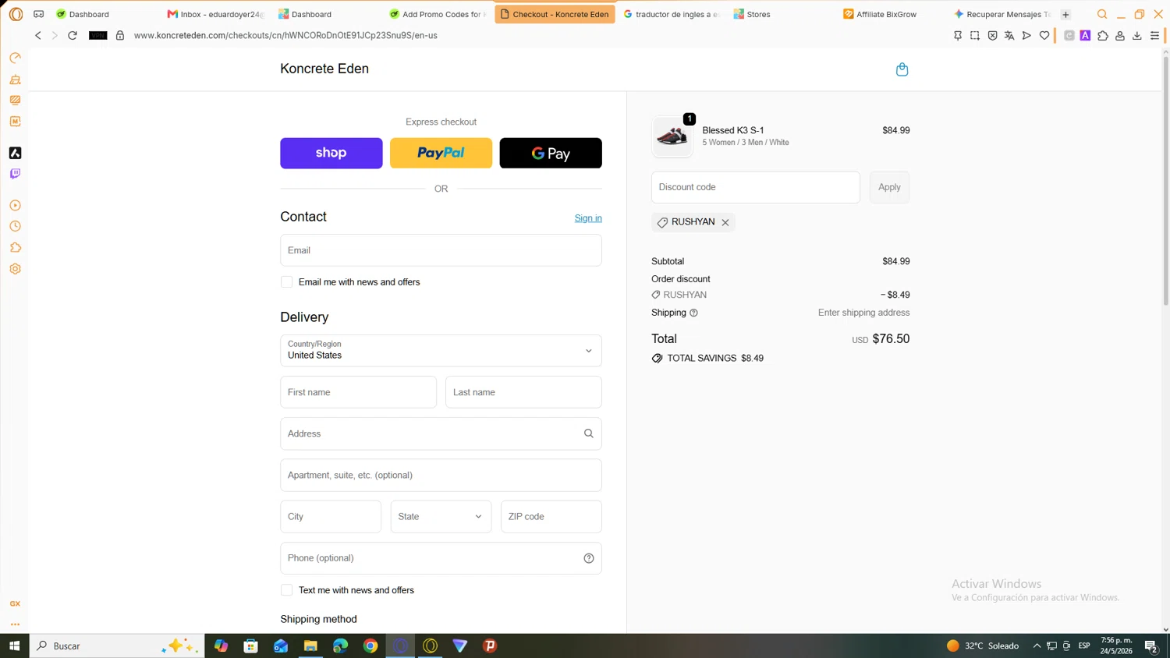The height and width of the screenshot is (658, 1170).
Task: Pay with Shop Pay button
Action: coord(331,153)
